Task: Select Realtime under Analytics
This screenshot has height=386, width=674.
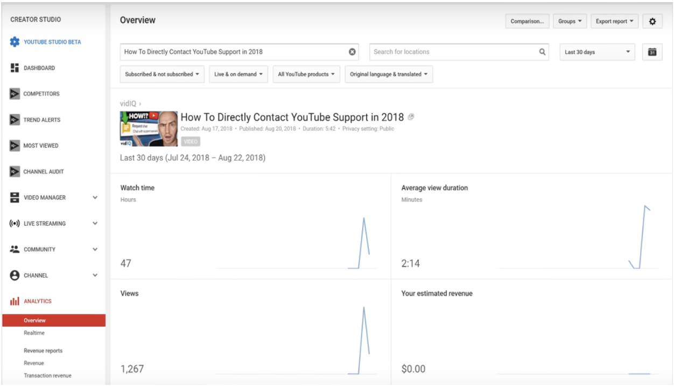Action: click(34, 333)
